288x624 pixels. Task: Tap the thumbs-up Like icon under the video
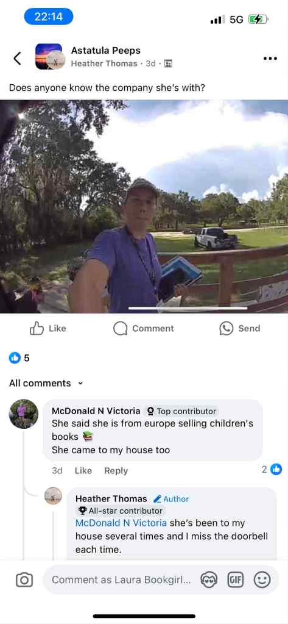click(x=37, y=328)
